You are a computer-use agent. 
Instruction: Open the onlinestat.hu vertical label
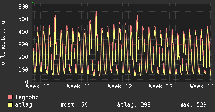(x=3, y=43)
